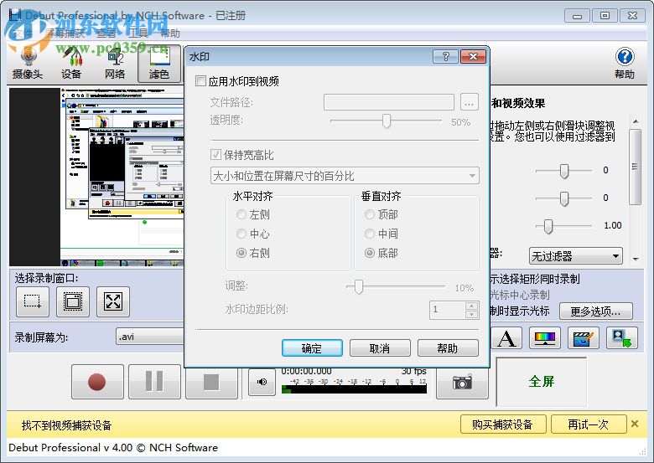Choose window selection recording icon
This screenshot has width=654, height=463.
point(73,301)
